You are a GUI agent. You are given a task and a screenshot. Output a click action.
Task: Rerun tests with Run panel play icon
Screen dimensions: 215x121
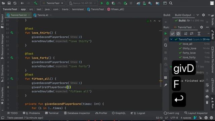coord(166,34)
